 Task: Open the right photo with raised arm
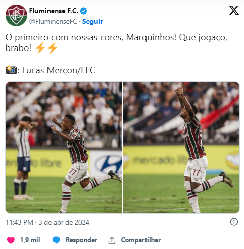coord(181,147)
